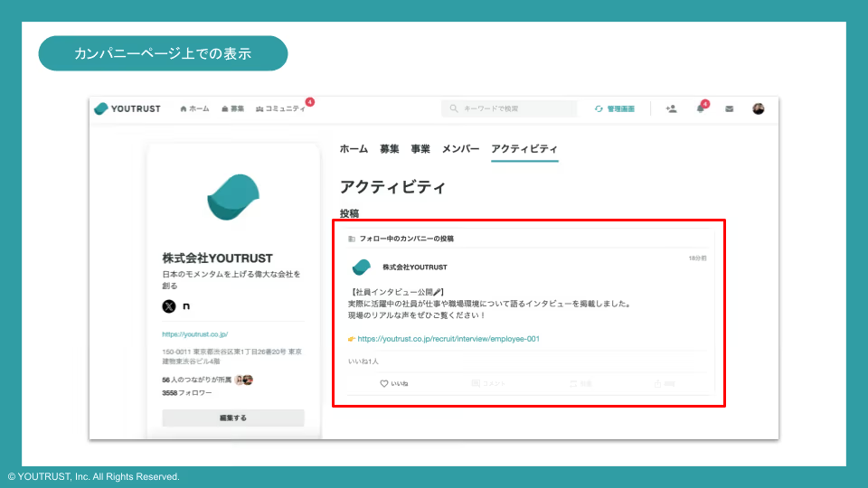Switch to the company 募集 tab
The width and height of the screenshot is (868, 488).
(389, 149)
